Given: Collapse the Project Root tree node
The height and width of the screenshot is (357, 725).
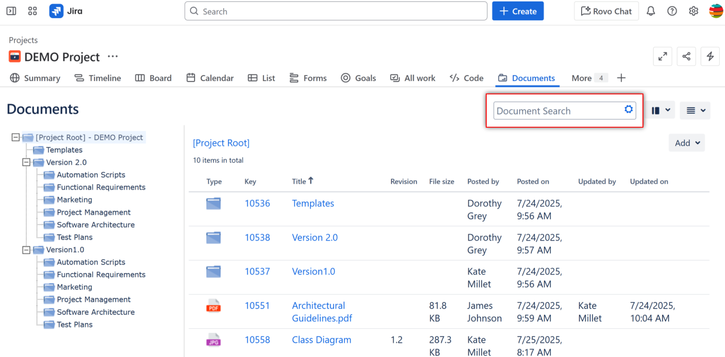Looking at the screenshot, I should click(15, 137).
